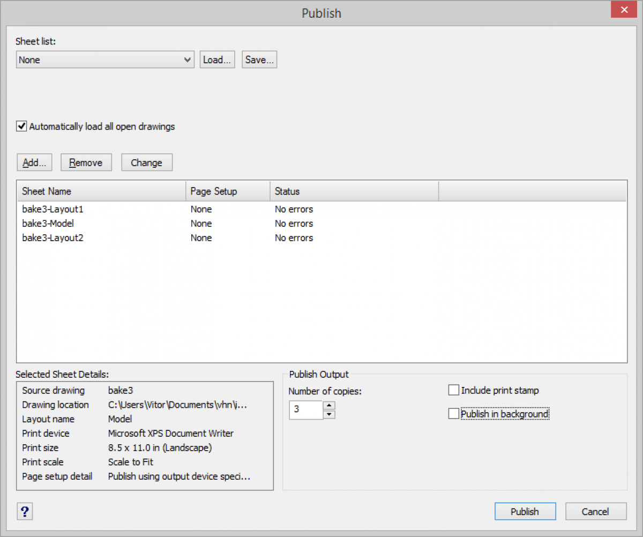Click the Sheet Name column header
This screenshot has height=537, width=643.
tap(48, 191)
